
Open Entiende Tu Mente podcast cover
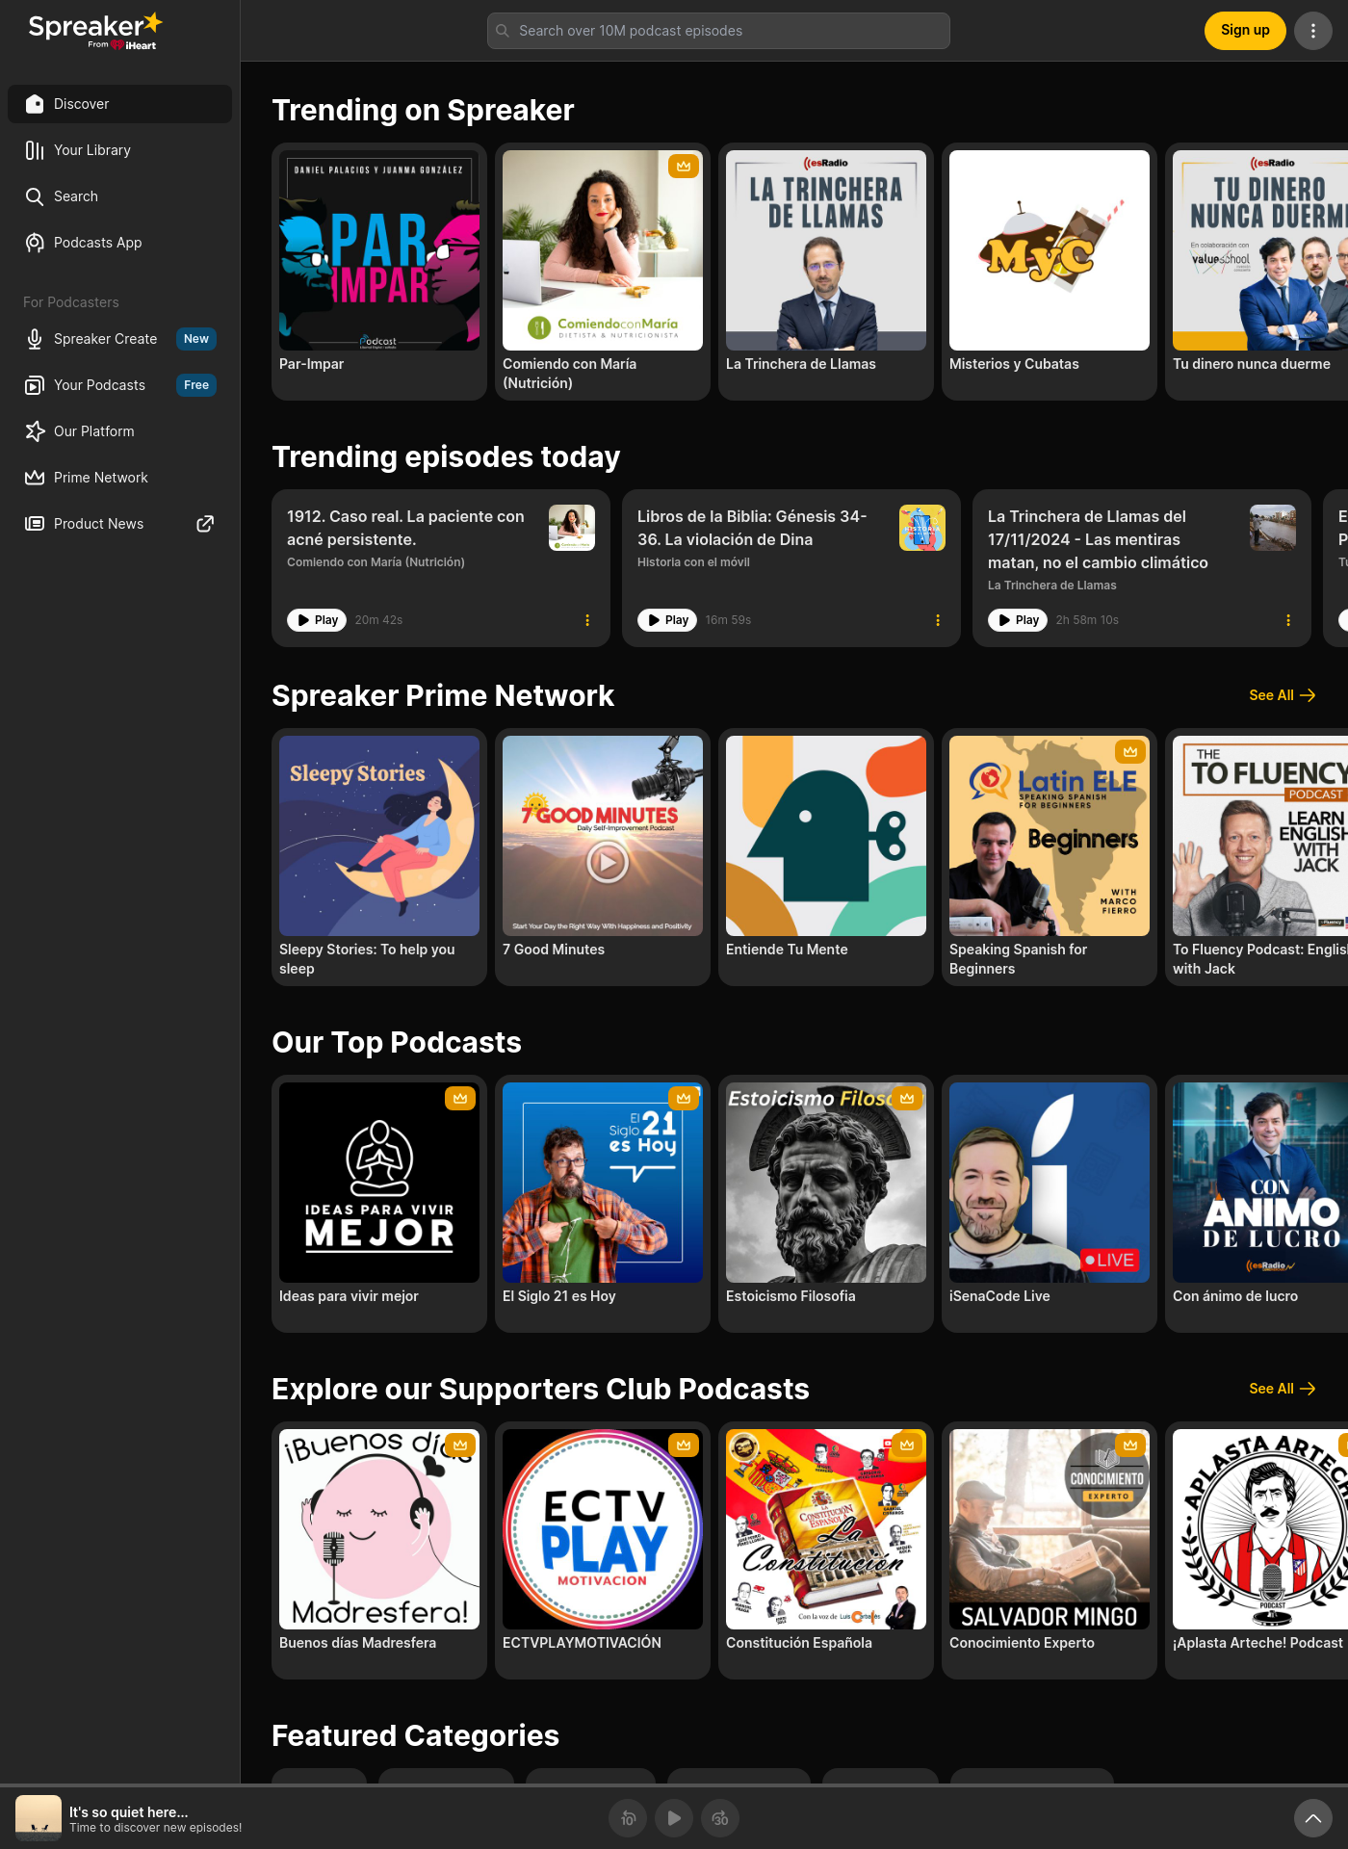(826, 836)
